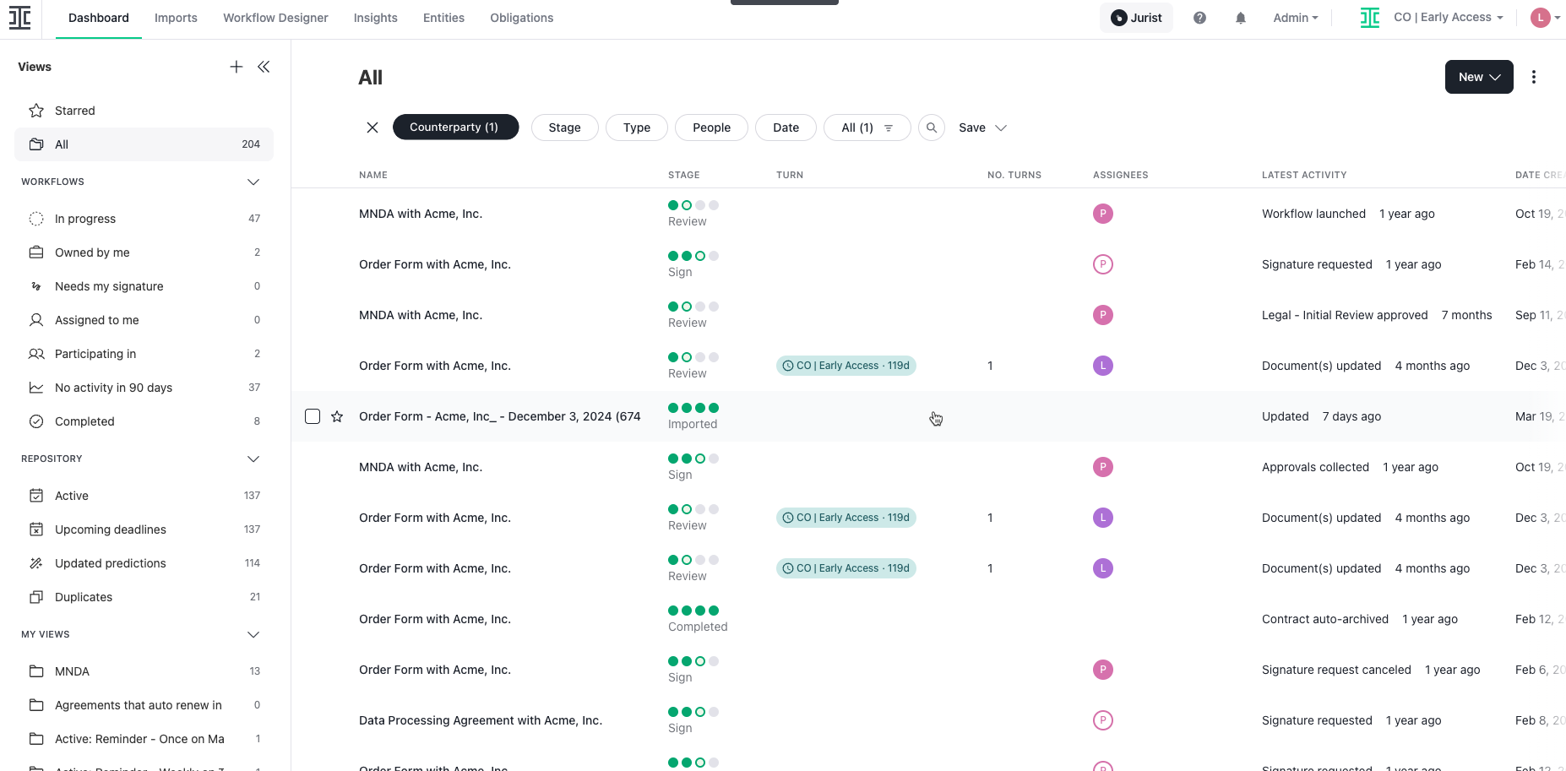Open Data Processing Agreement with Acme
This screenshot has height=771, width=1566.
[x=481, y=720]
